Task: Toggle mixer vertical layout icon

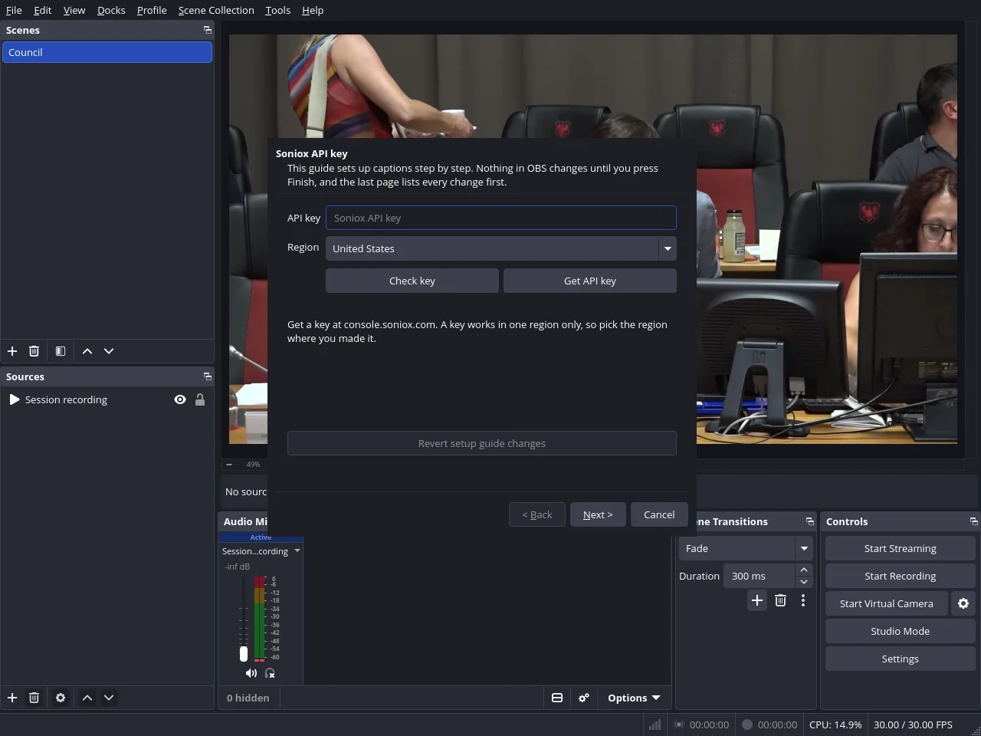Action: click(x=557, y=698)
